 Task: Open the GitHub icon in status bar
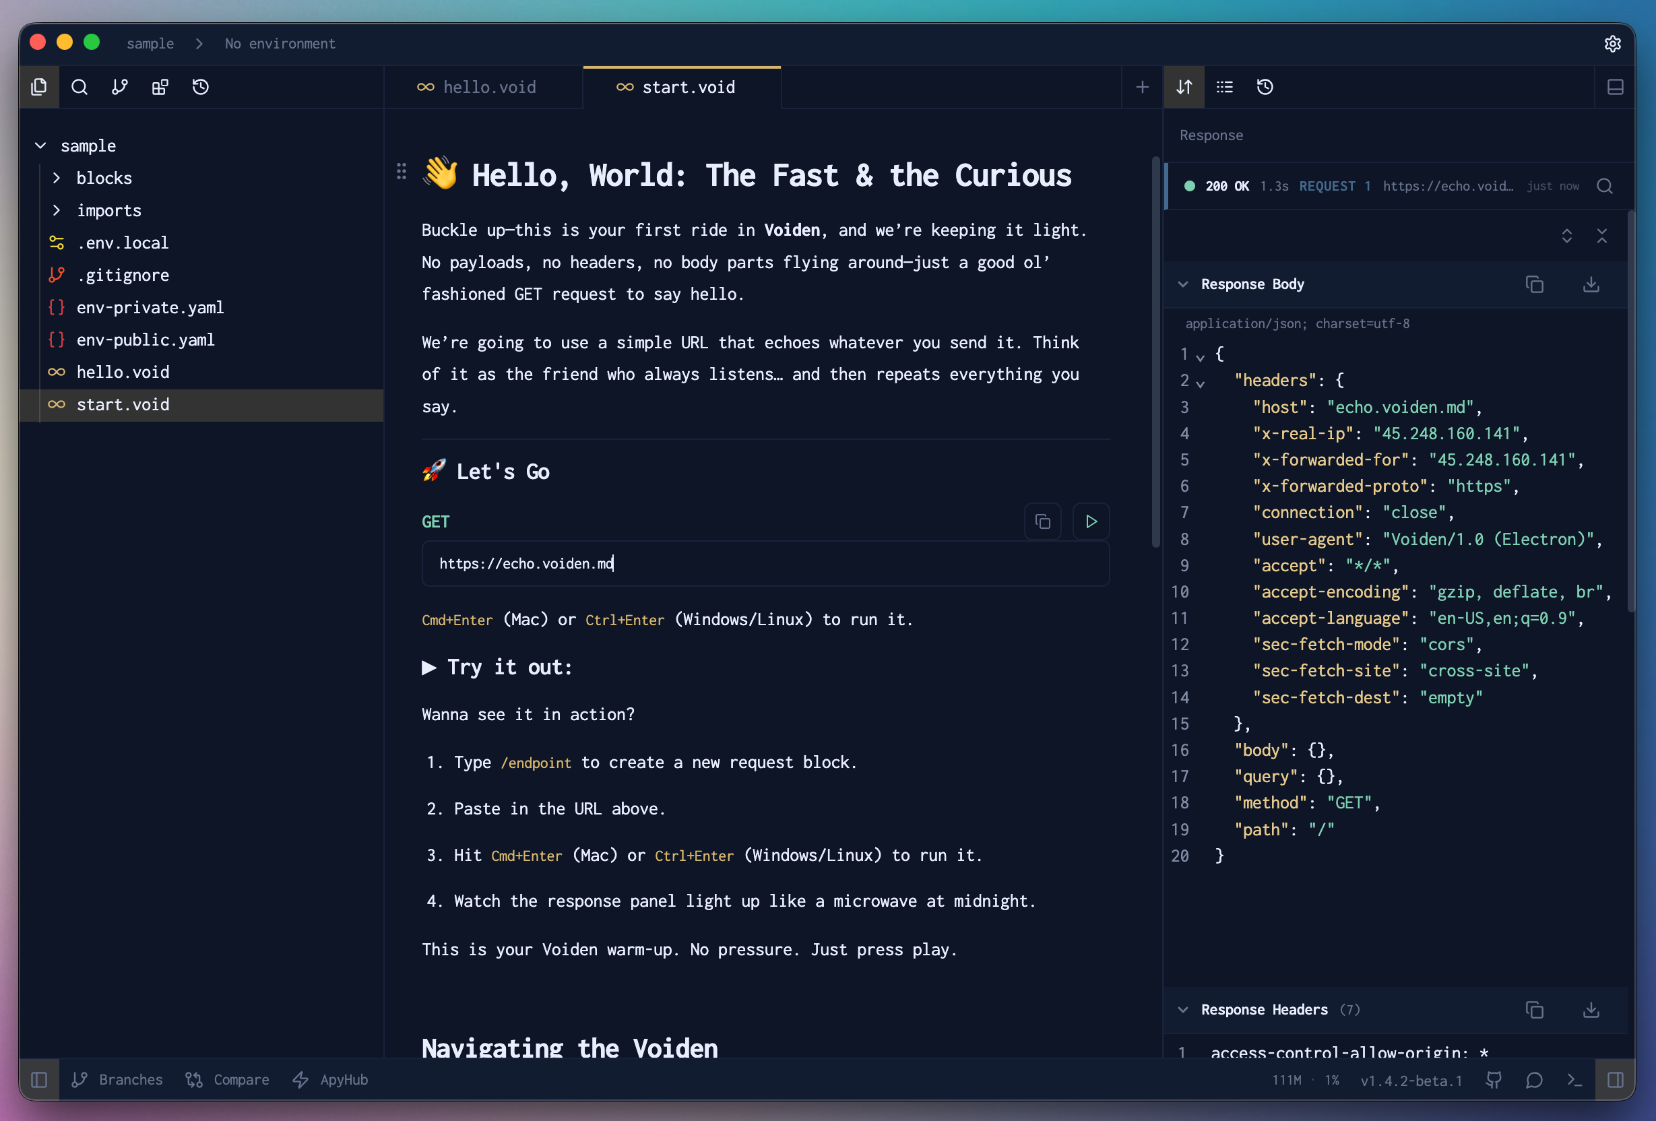point(1494,1080)
